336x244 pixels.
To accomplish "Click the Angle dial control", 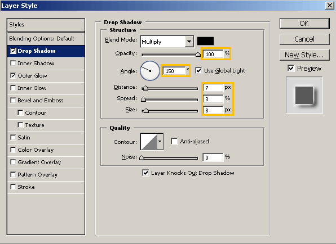I will [150, 71].
